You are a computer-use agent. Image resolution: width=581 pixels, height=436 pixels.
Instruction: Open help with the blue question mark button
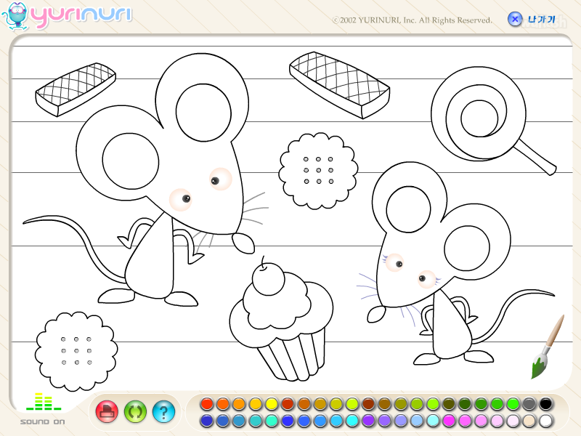coord(163,411)
